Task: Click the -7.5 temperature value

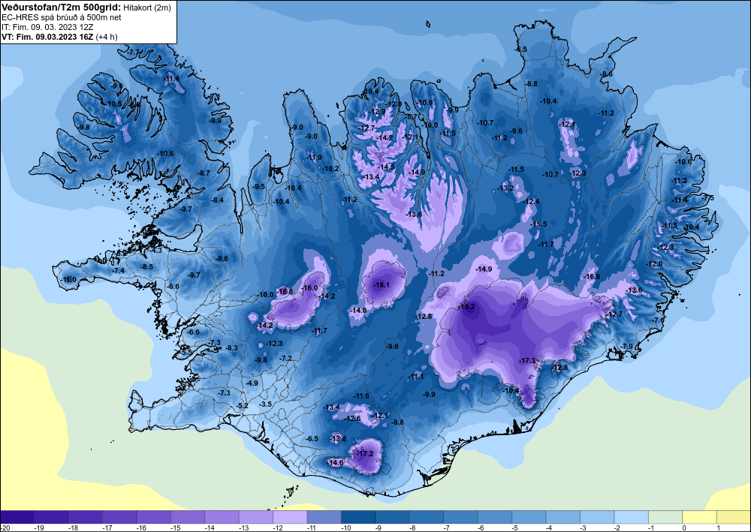Action: [708, 197]
